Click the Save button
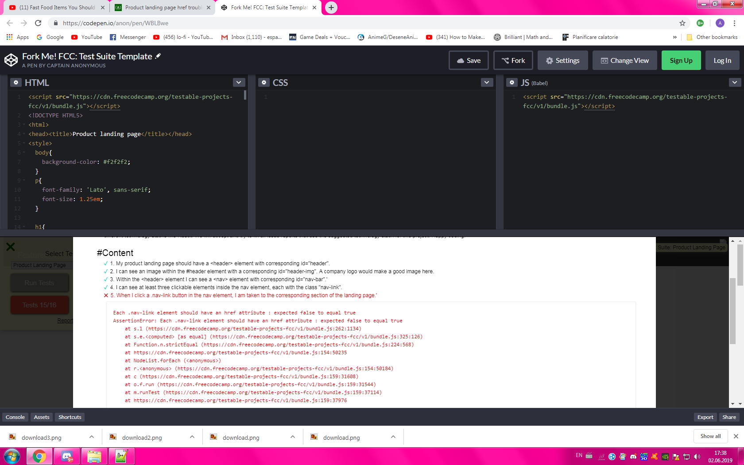This screenshot has width=744, height=465. [x=468, y=60]
